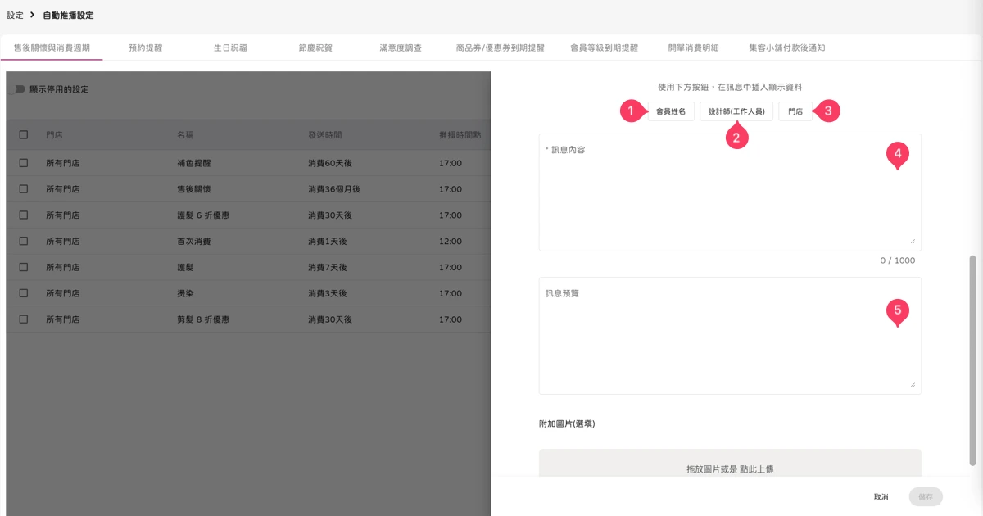Image resolution: width=983 pixels, height=516 pixels.
Task: Click the 12:00 push time cell
Action: (451, 242)
